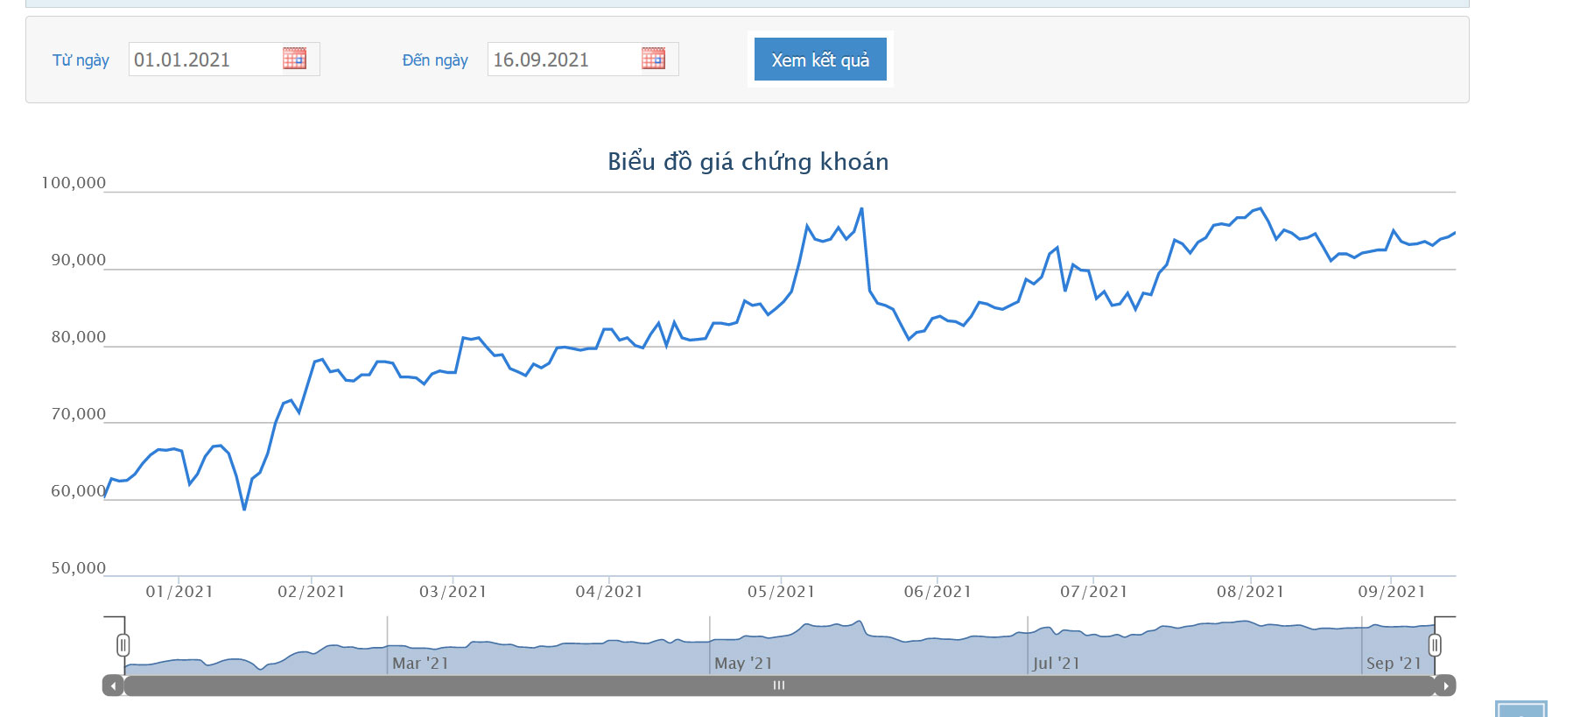Click the scrollbar center grip icon
The width and height of the screenshot is (1573, 717).
779,685
